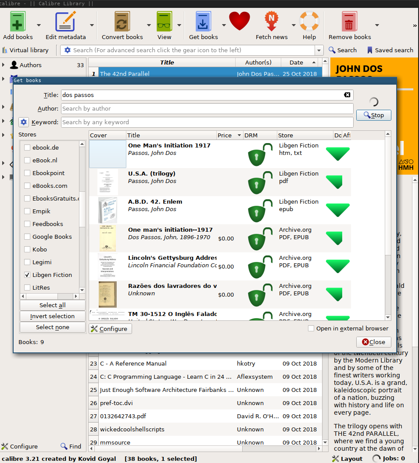
Task: Stop the running book search
Action: (373, 115)
